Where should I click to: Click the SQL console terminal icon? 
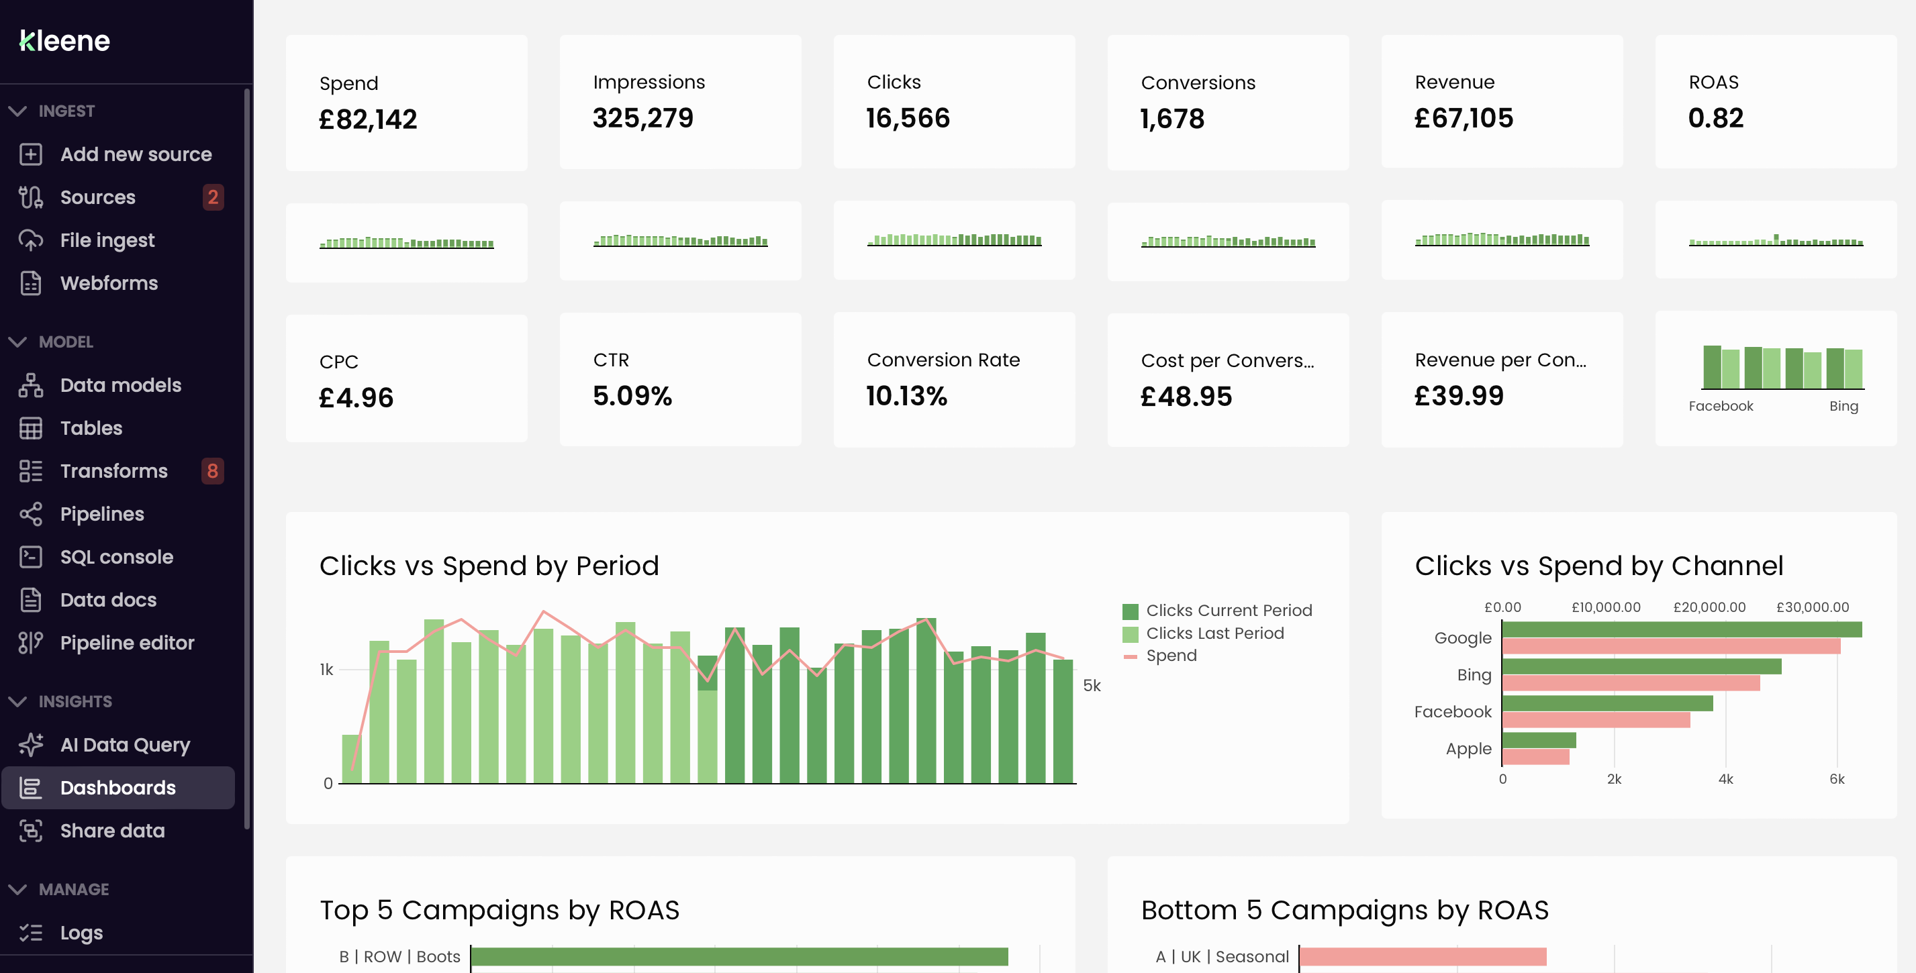click(x=30, y=557)
